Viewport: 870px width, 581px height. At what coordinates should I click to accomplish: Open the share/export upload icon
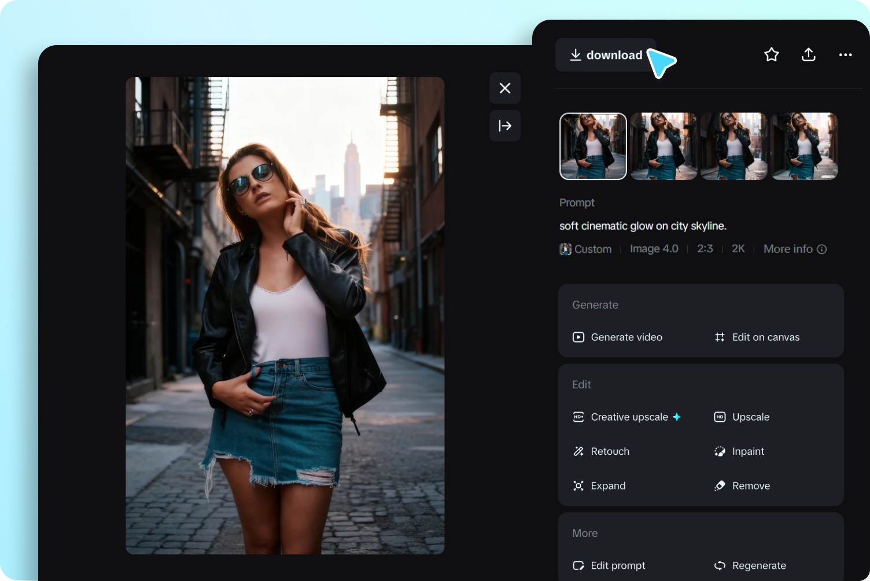tap(809, 55)
